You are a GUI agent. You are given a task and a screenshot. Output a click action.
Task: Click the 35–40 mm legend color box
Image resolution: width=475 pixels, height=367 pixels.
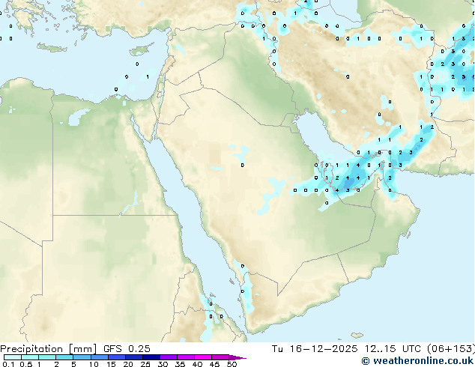pos(185,357)
